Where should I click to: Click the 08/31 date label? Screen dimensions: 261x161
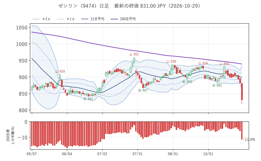[173, 154]
